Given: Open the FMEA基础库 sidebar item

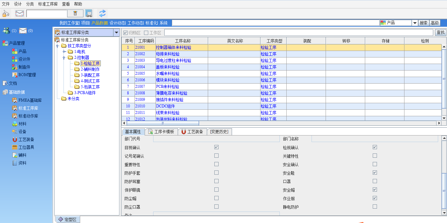Looking at the screenshot, I should (15, 100).
